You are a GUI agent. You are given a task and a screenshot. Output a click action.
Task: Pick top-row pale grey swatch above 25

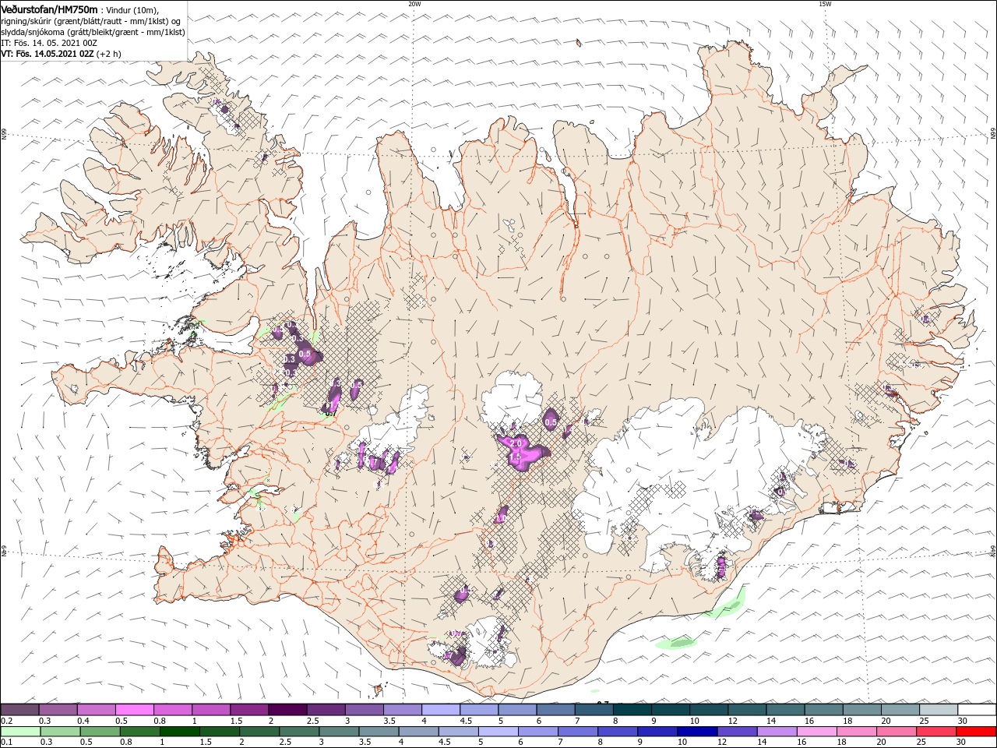pos(939,710)
